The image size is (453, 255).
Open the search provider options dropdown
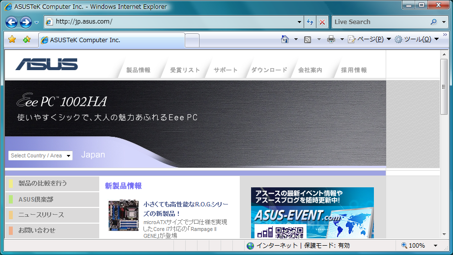coord(444,22)
